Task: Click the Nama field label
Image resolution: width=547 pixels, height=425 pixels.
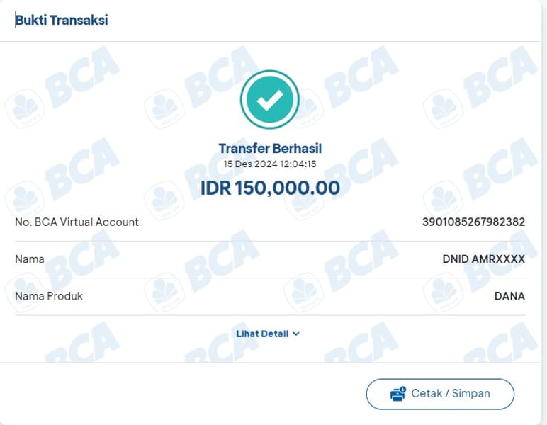Action: point(30,259)
